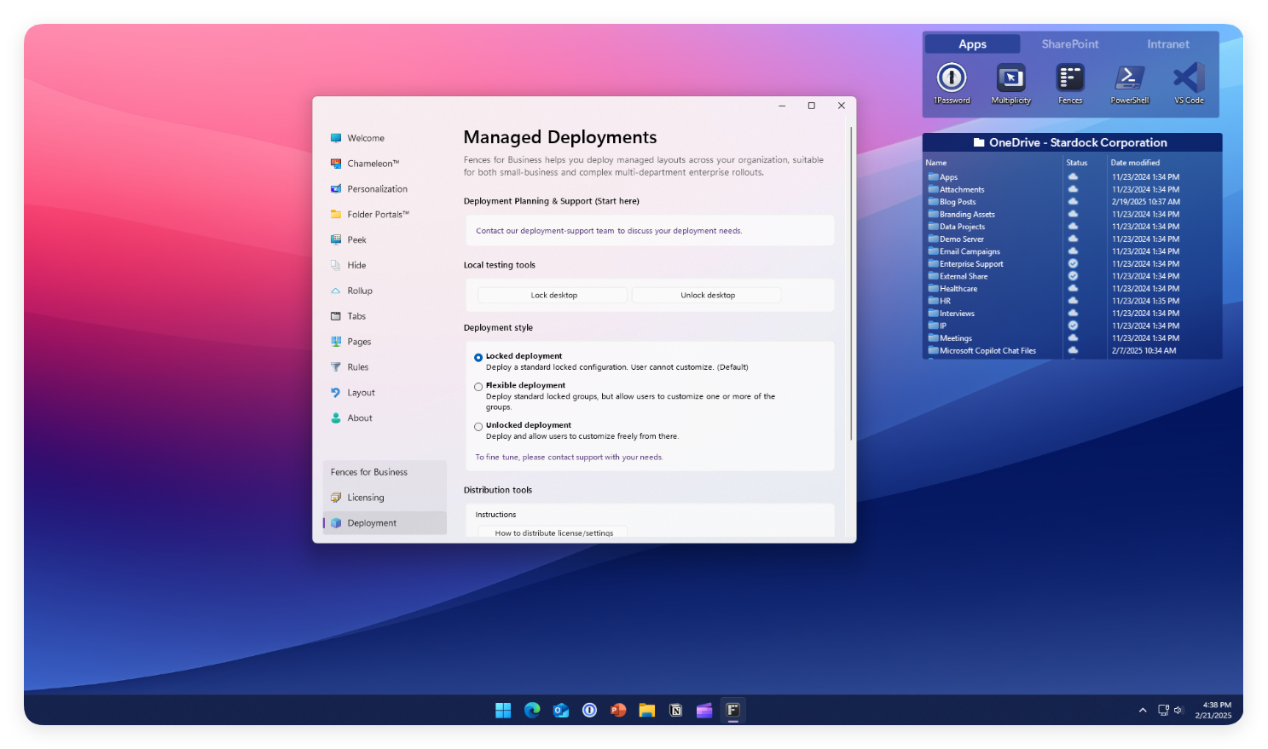Open the Fences icon in Apps fence

pos(1070,83)
